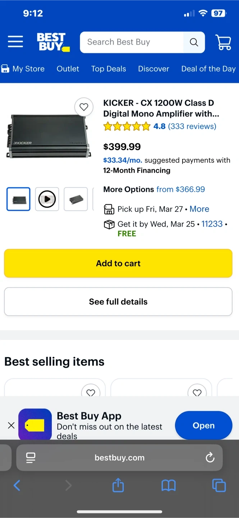Open Safari bookmarks

(x=168, y=486)
